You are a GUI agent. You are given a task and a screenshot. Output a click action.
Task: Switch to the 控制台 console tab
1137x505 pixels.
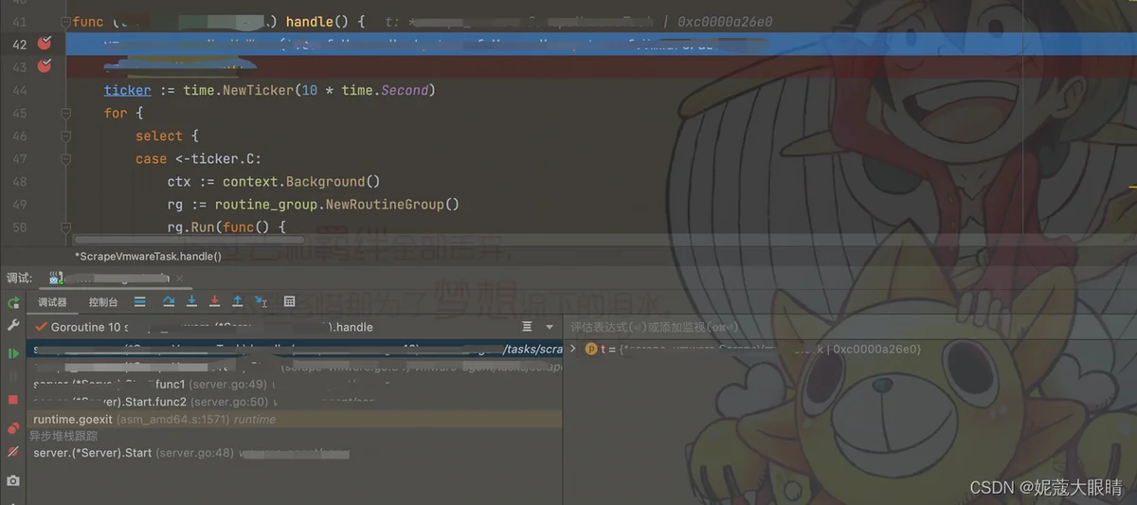(x=103, y=302)
